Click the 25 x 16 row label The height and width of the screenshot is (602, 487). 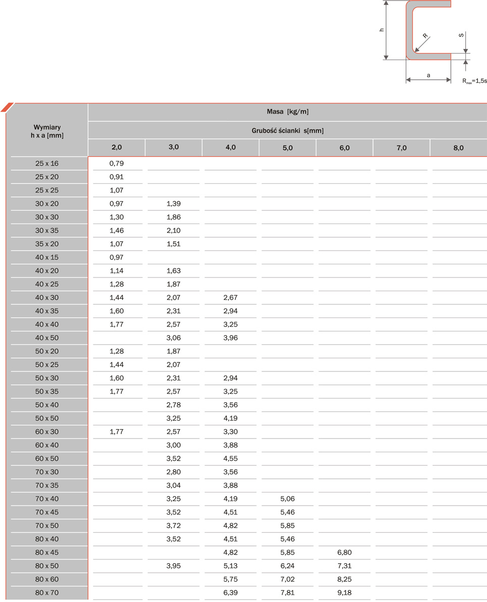tap(47, 163)
